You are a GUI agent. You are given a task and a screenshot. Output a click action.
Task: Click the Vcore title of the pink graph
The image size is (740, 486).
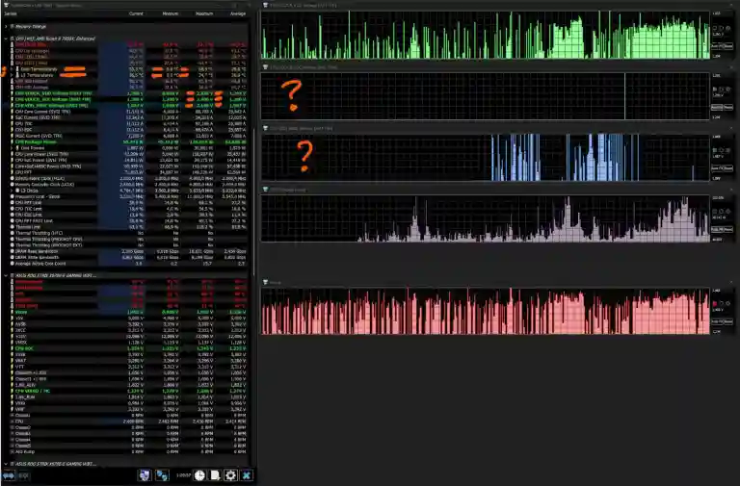[276, 283]
